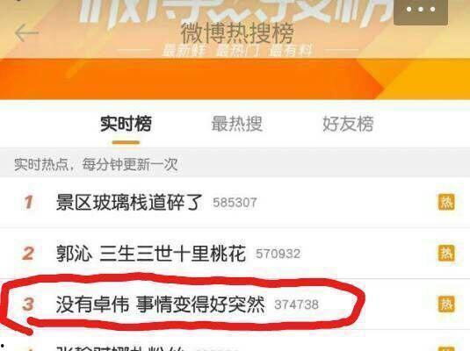Click hot badge next to 景区玻璃栈道碎了
Viewport: 470px width, 351px height.
[446, 202]
